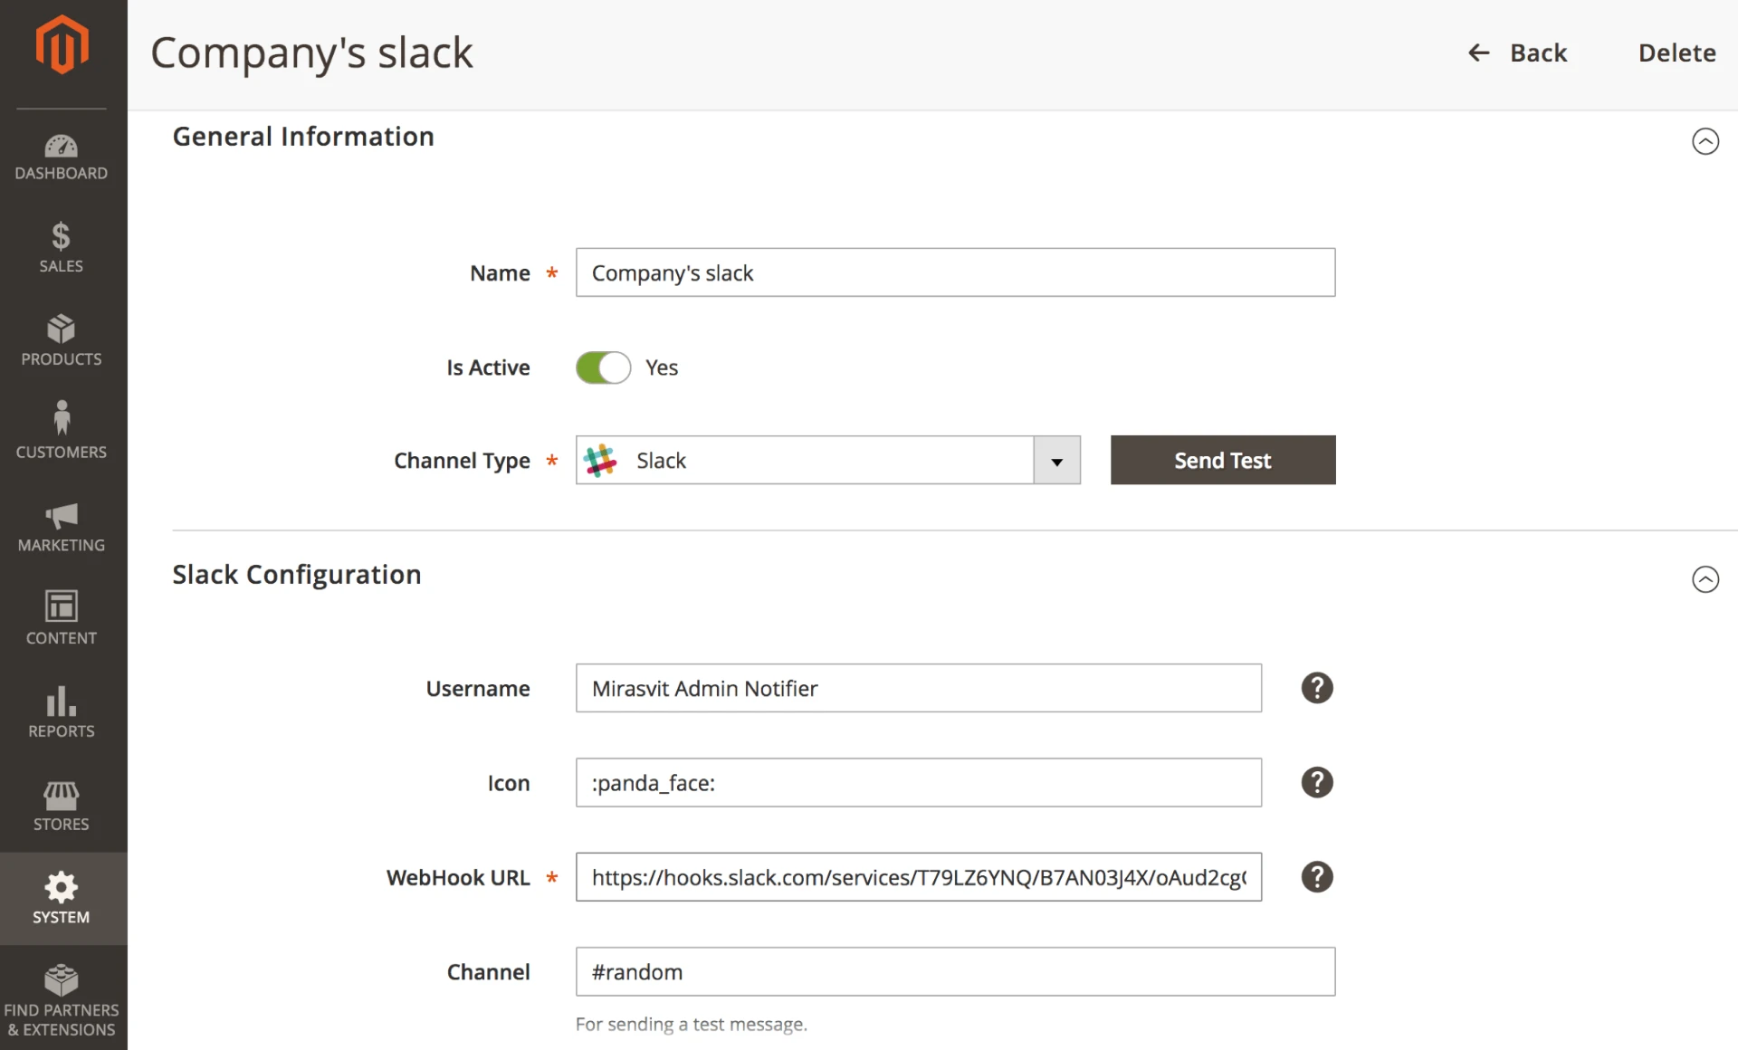Disable the Is Active toggle
The height and width of the screenshot is (1050, 1738).
click(x=603, y=367)
